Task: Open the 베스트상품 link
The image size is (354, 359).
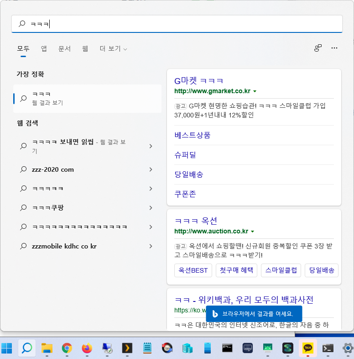Action: click(x=193, y=135)
